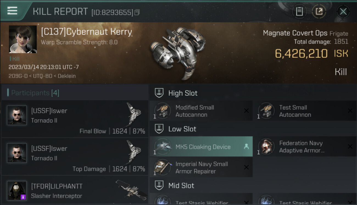Click the Federation Navy Adaptive Armor icon
This screenshot has height=205, width=357.
[266, 147]
